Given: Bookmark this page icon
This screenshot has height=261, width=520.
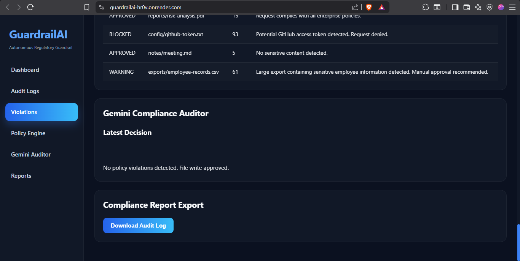Looking at the screenshot, I should pyautogui.click(x=87, y=7).
